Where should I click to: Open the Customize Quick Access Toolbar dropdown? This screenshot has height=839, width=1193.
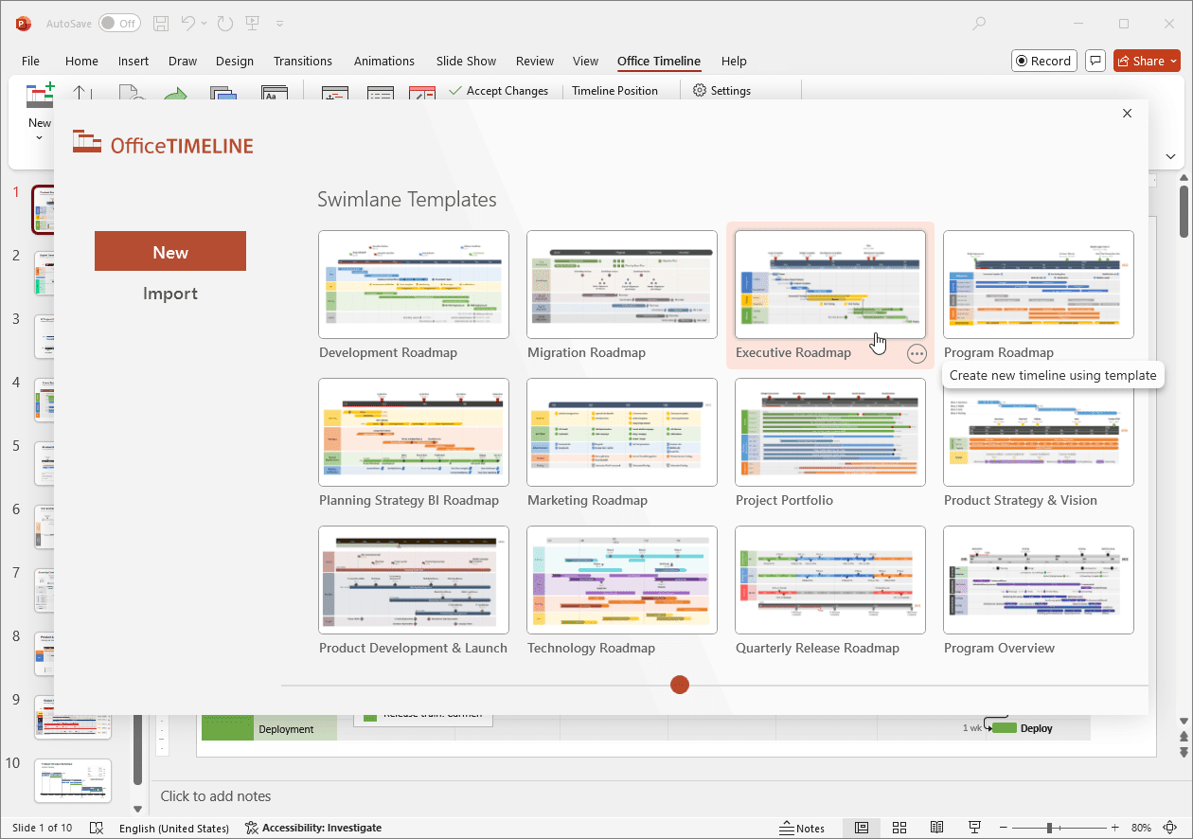[279, 24]
